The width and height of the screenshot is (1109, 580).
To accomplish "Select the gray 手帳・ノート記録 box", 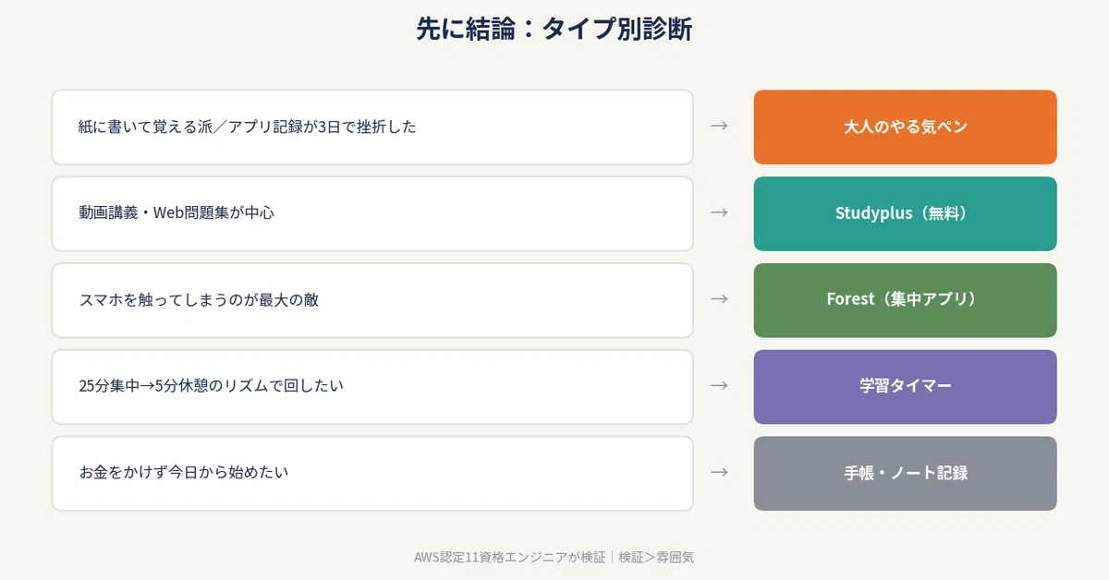I will pos(905,473).
